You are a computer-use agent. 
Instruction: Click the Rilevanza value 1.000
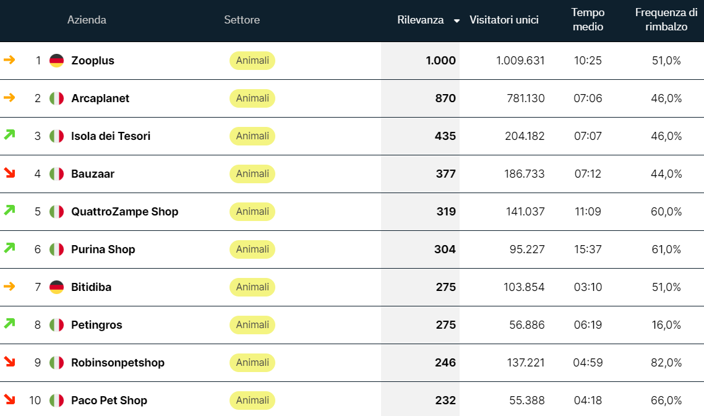point(441,61)
